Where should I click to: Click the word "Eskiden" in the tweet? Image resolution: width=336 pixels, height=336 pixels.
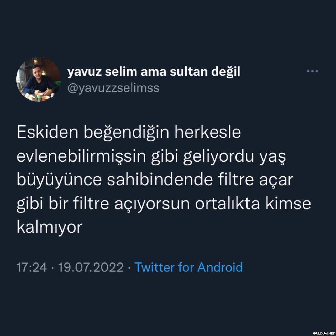(x=48, y=132)
